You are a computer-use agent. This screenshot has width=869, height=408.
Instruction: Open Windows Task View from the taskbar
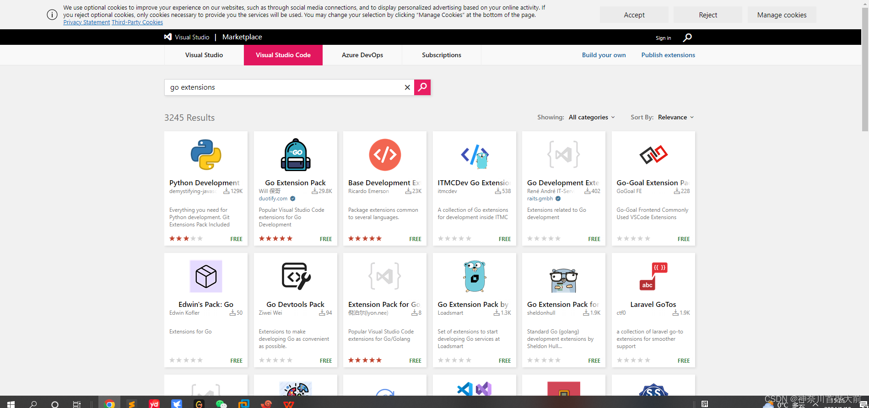(77, 404)
